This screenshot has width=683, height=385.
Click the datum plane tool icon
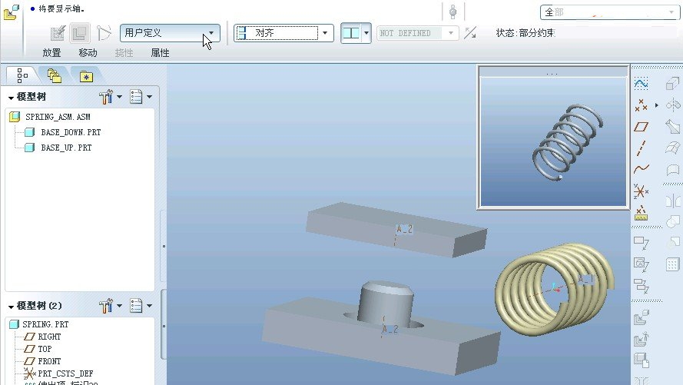click(x=642, y=127)
